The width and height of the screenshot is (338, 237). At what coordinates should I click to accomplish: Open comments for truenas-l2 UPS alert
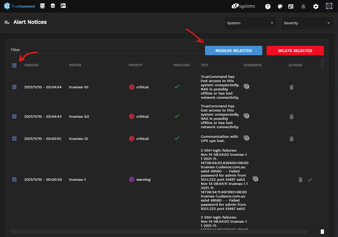(x=246, y=138)
